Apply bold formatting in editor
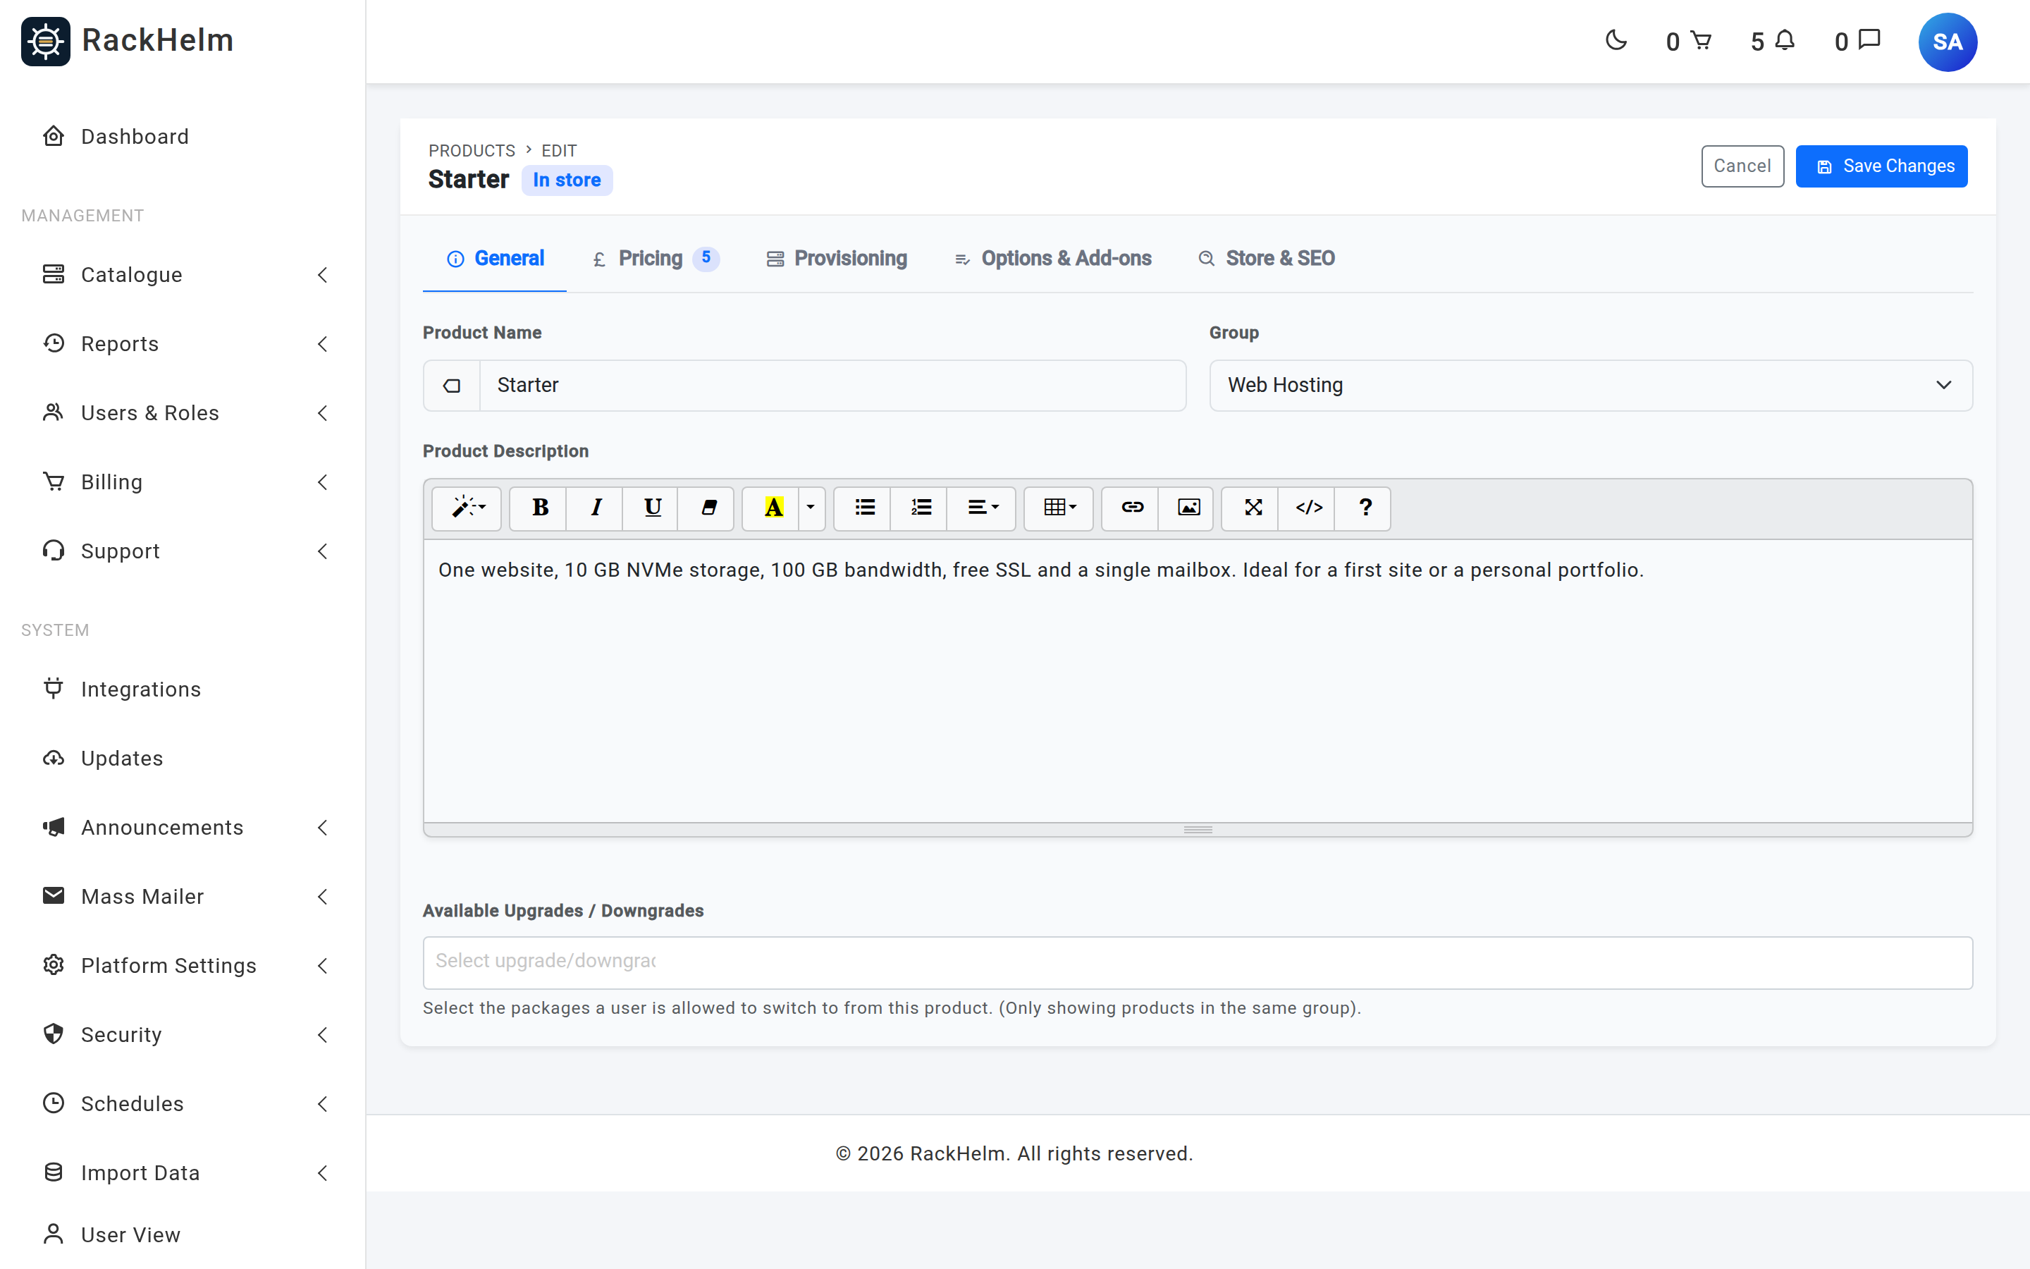 click(539, 508)
